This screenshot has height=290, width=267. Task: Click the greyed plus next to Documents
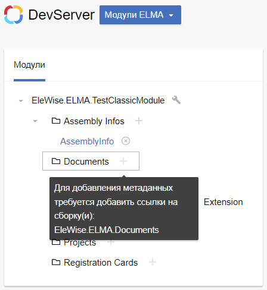click(123, 161)
